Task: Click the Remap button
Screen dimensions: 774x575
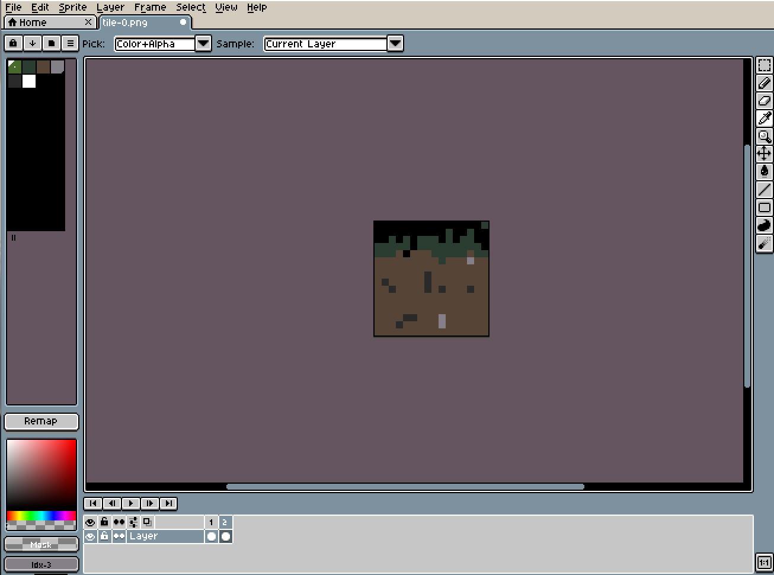Action: (x=41, y=421)
